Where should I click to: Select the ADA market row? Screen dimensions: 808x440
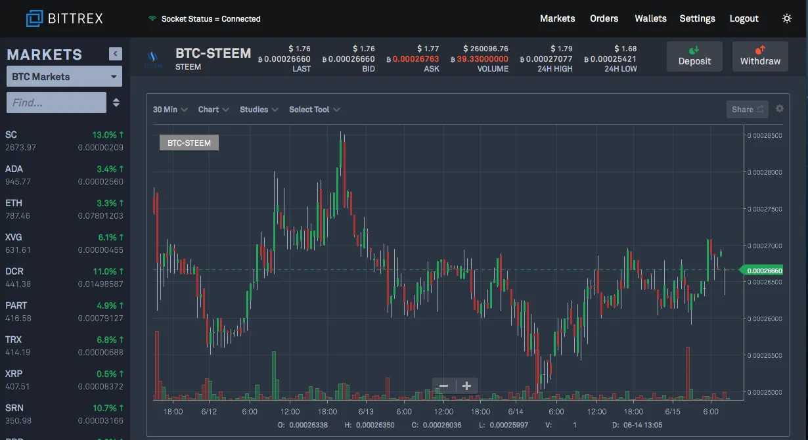click(64, 175)
